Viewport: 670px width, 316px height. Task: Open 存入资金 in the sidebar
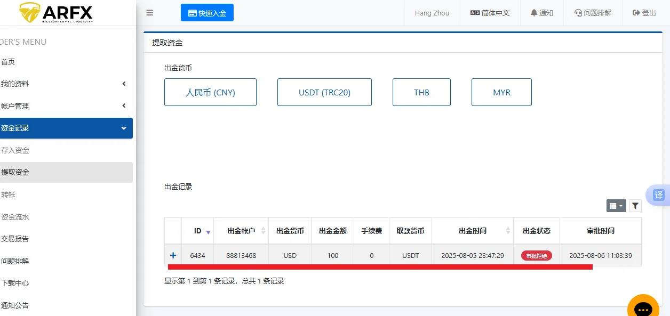click(x=15, y=150)
